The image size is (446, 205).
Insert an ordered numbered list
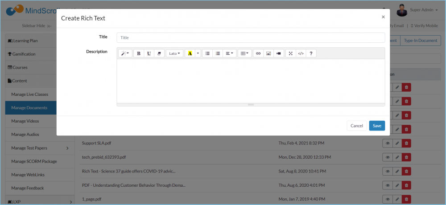coord(218,53)
